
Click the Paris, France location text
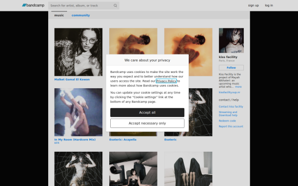[x=226, y=61]
